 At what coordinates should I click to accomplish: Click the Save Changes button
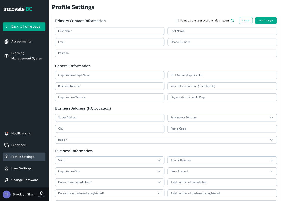tap(266, 21)
